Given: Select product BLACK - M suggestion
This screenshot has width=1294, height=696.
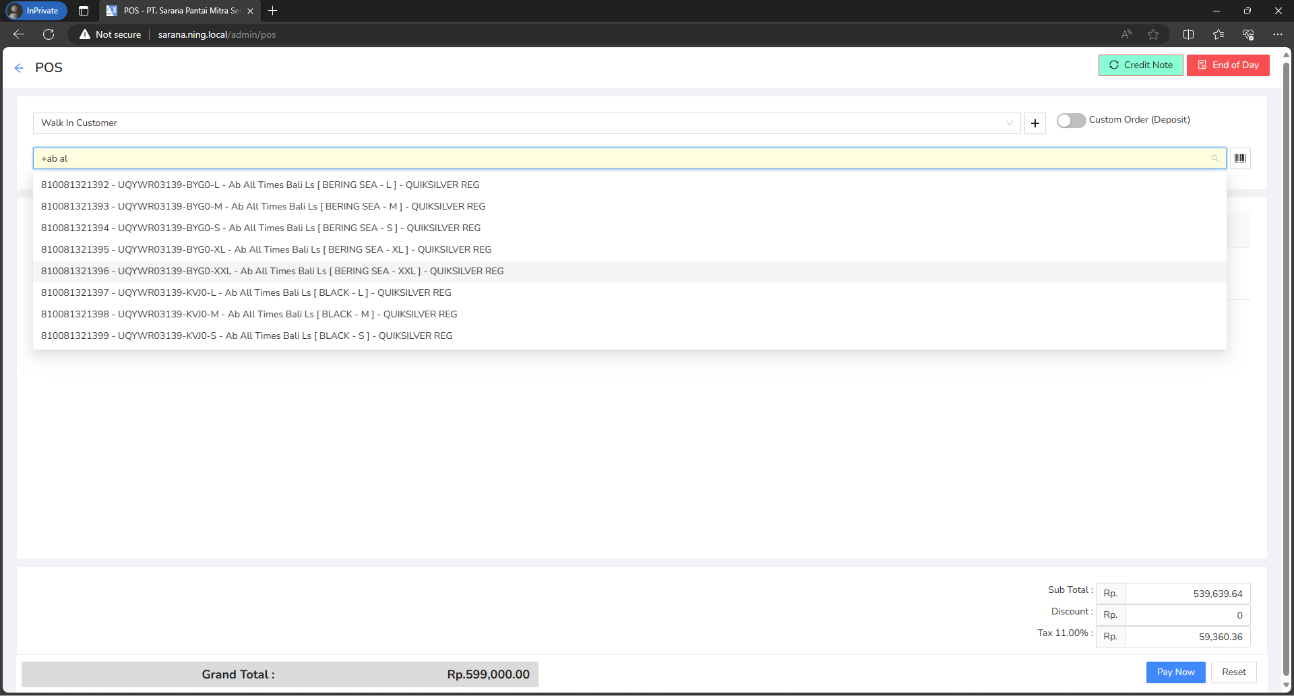Looking at the screenshot, I should 629,314.
